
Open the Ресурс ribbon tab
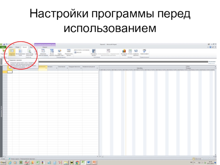(17, 47)
